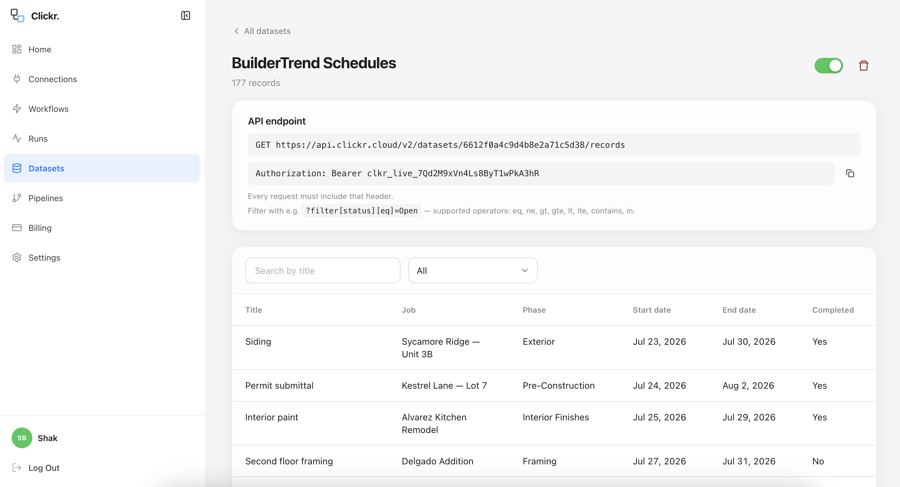Screen dimensions: 900x487
Task: Collapse the sidebar panel icon
Action: click(x=185, y=16)
